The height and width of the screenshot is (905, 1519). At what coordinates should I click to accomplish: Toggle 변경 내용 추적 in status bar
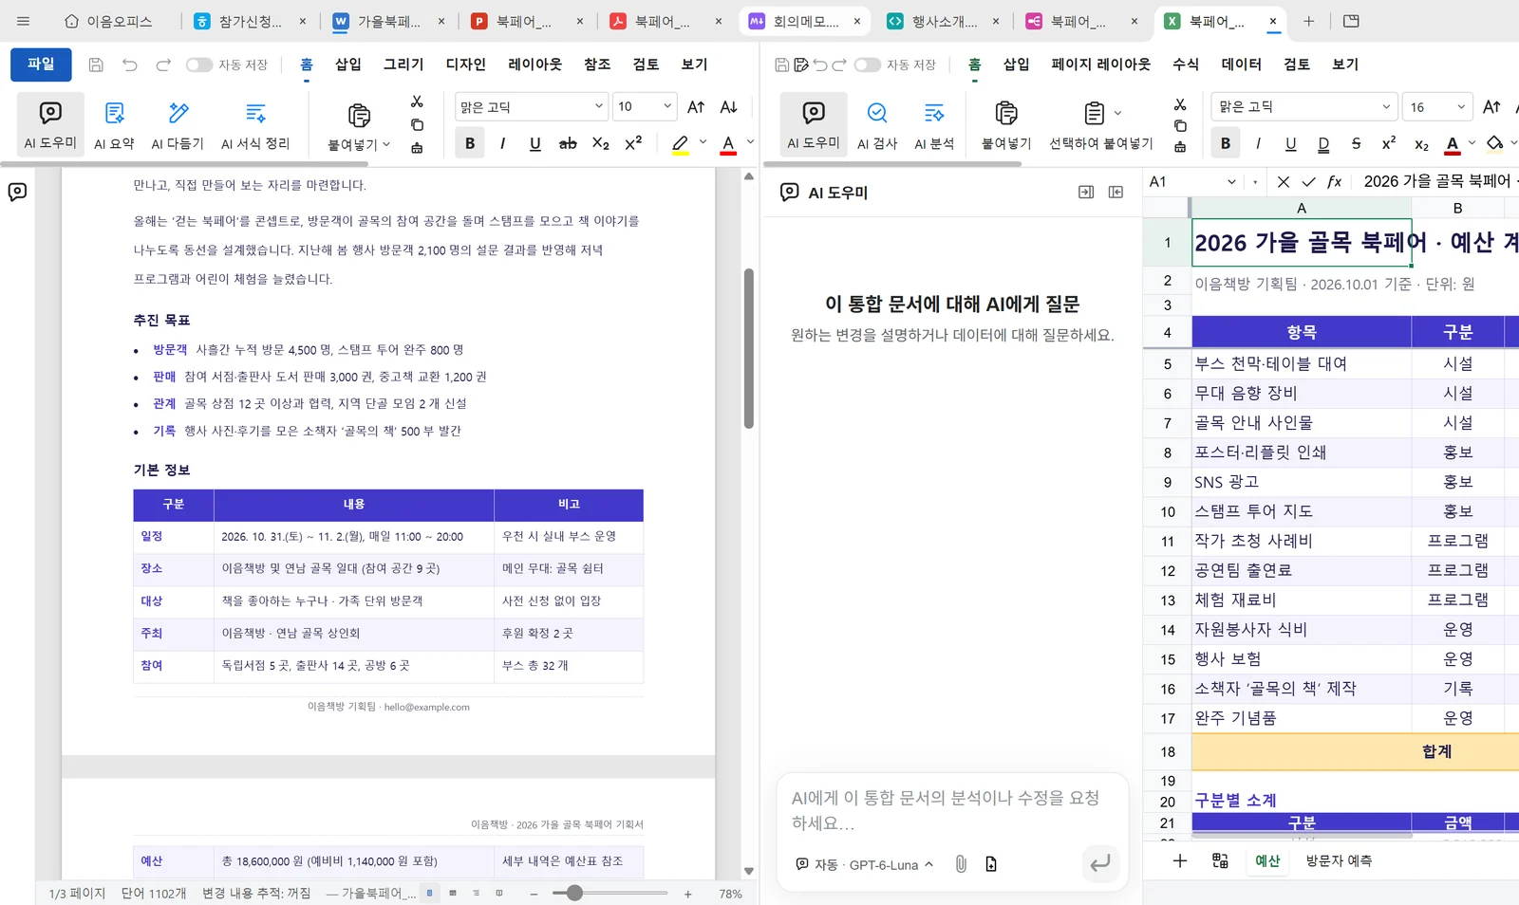coord(256,894)
